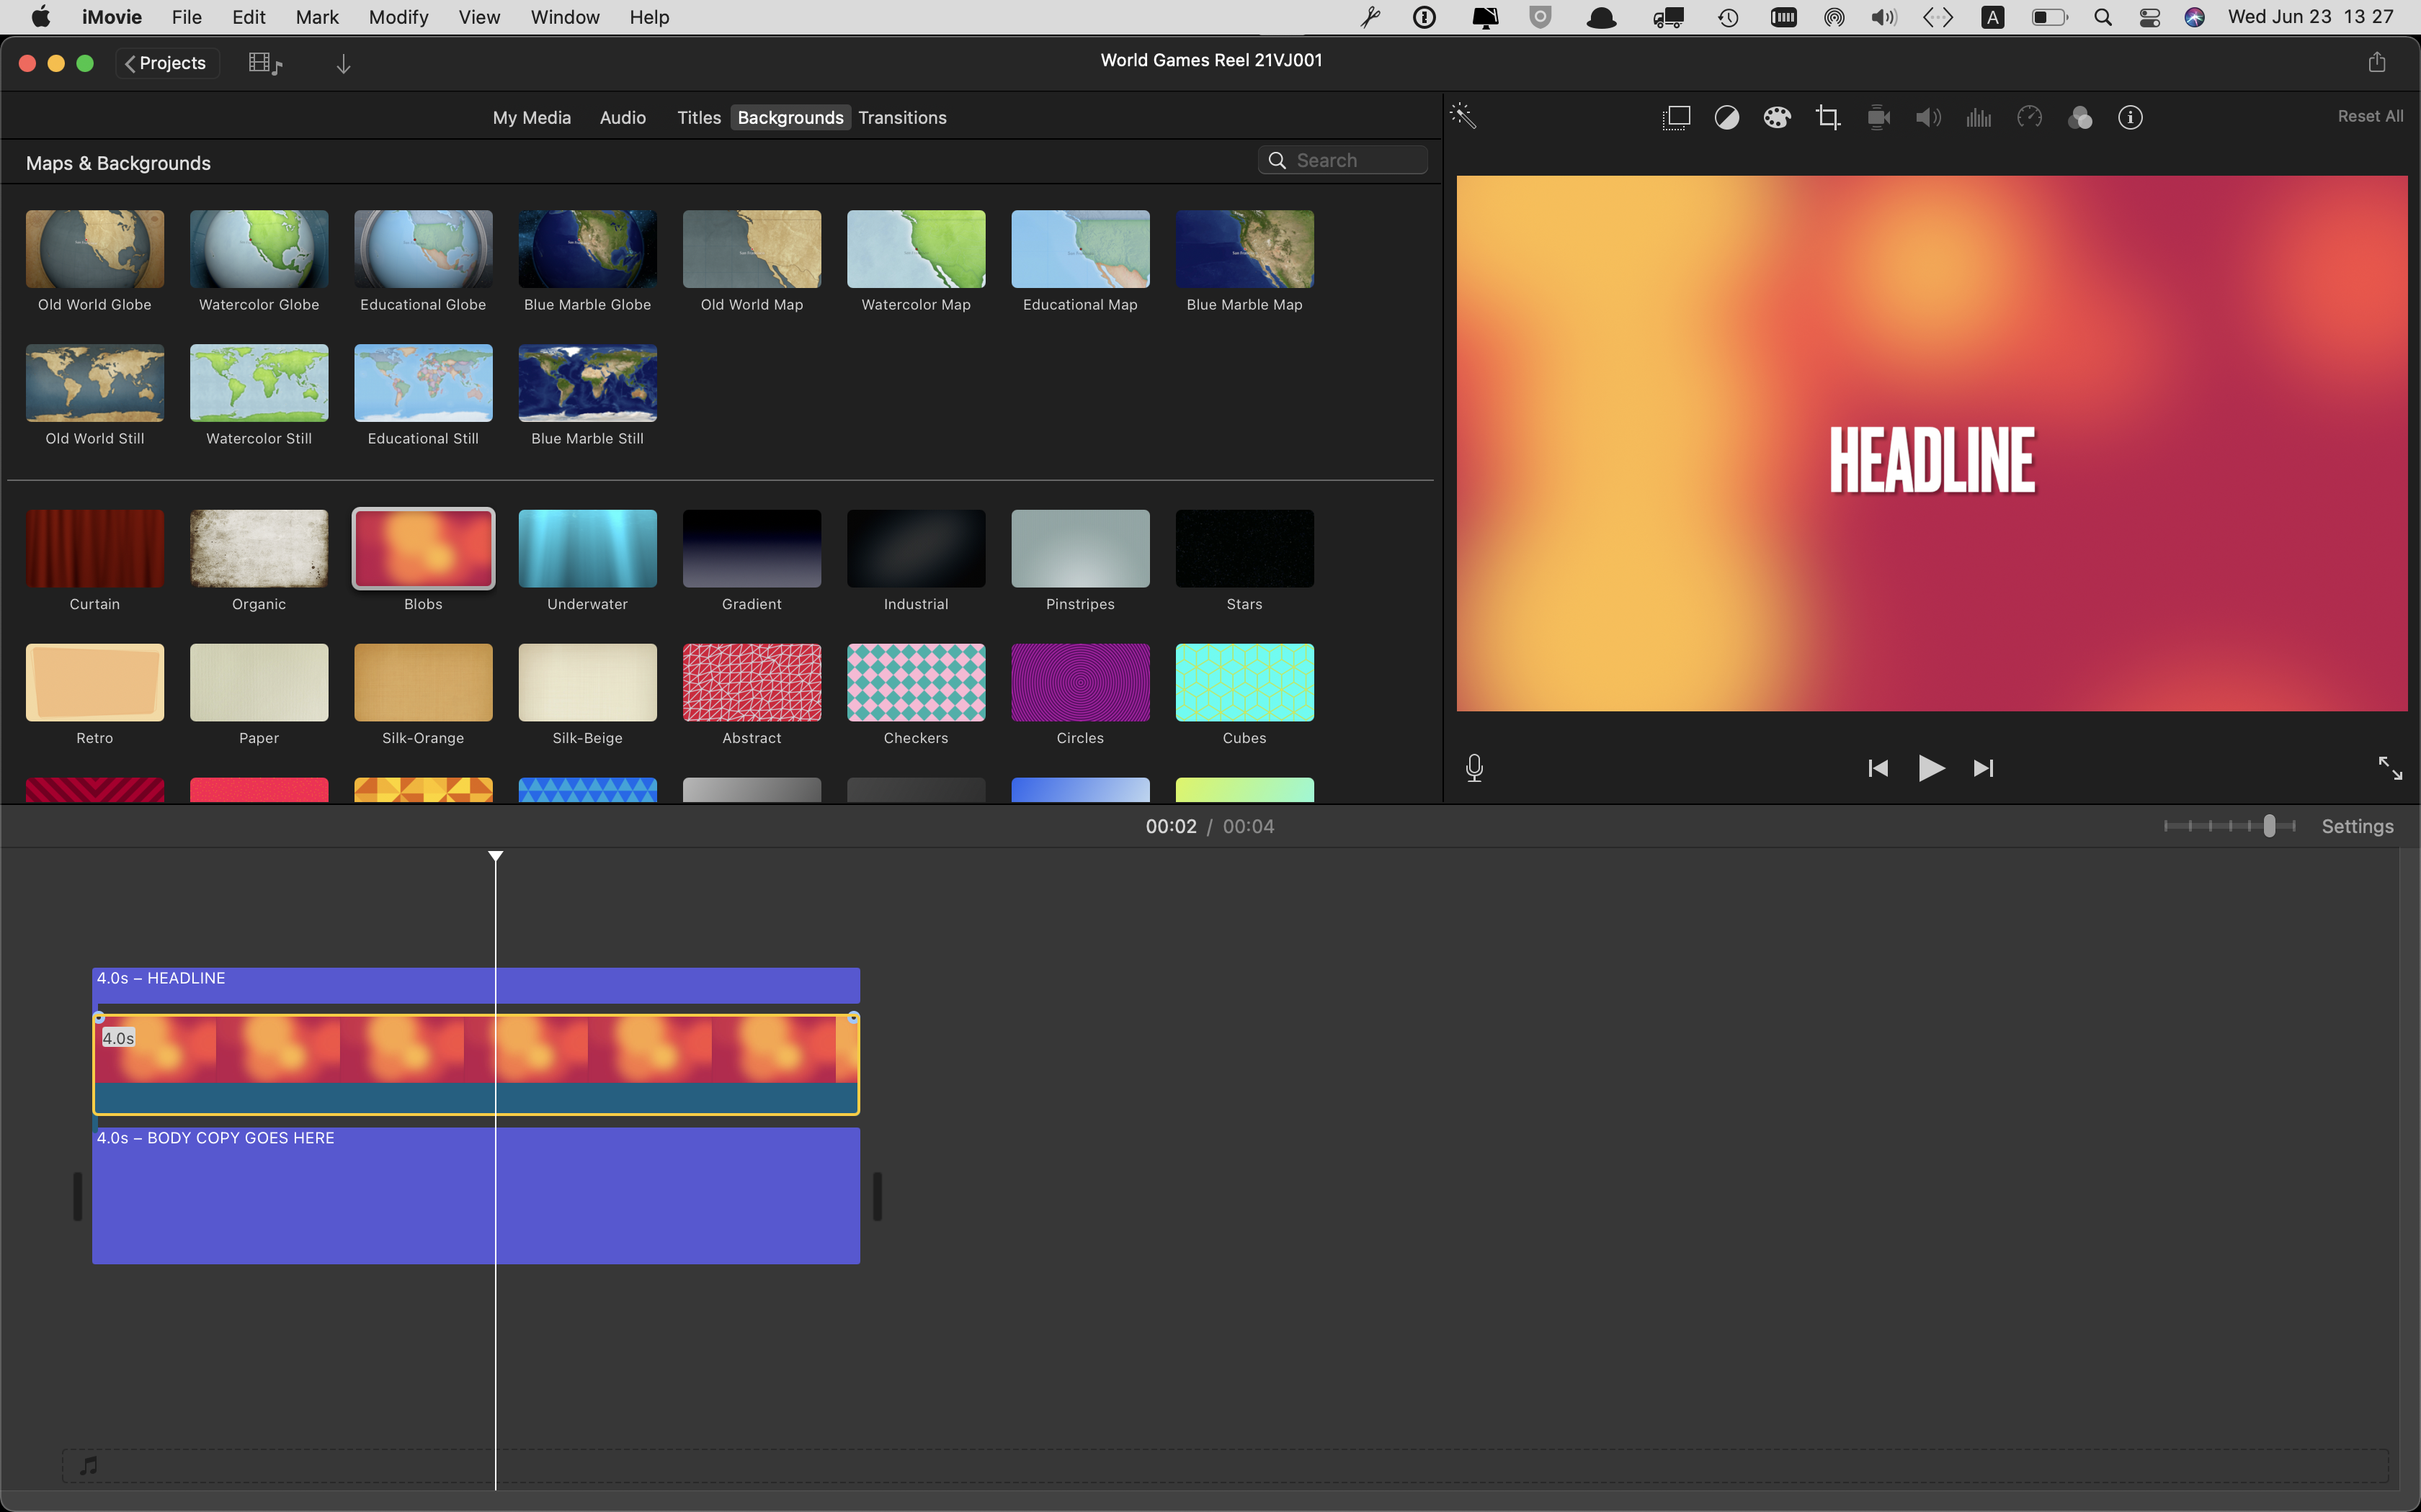Toggle the media library and audio browser view

click(265, 64)
